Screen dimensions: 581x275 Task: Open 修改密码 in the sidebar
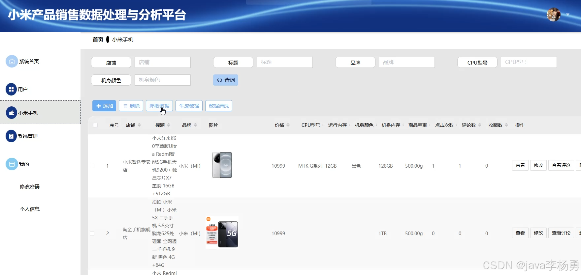[30, 186]
